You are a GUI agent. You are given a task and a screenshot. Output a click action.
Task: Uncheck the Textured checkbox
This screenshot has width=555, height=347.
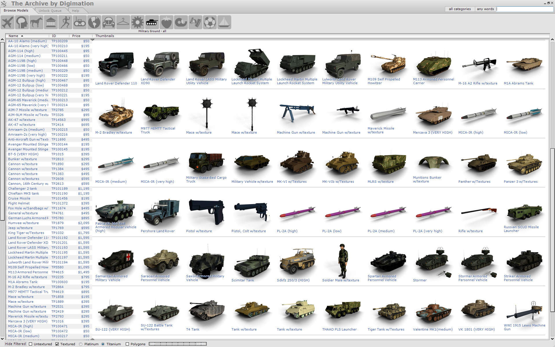[57, 344]
